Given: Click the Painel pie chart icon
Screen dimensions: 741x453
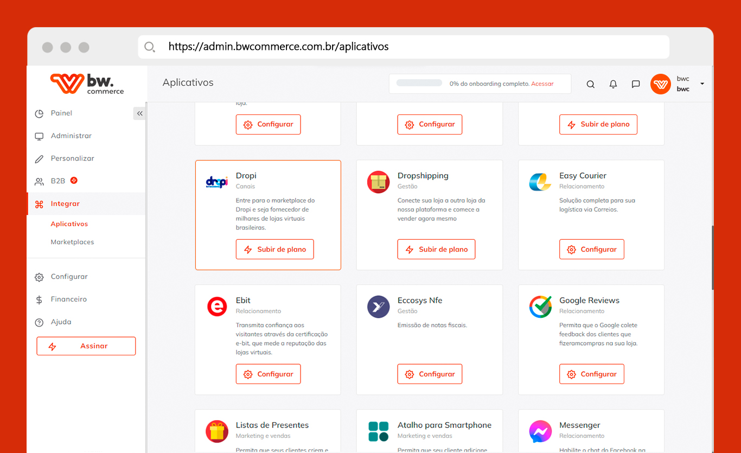Looking at the screenshot, I should 39,114.
